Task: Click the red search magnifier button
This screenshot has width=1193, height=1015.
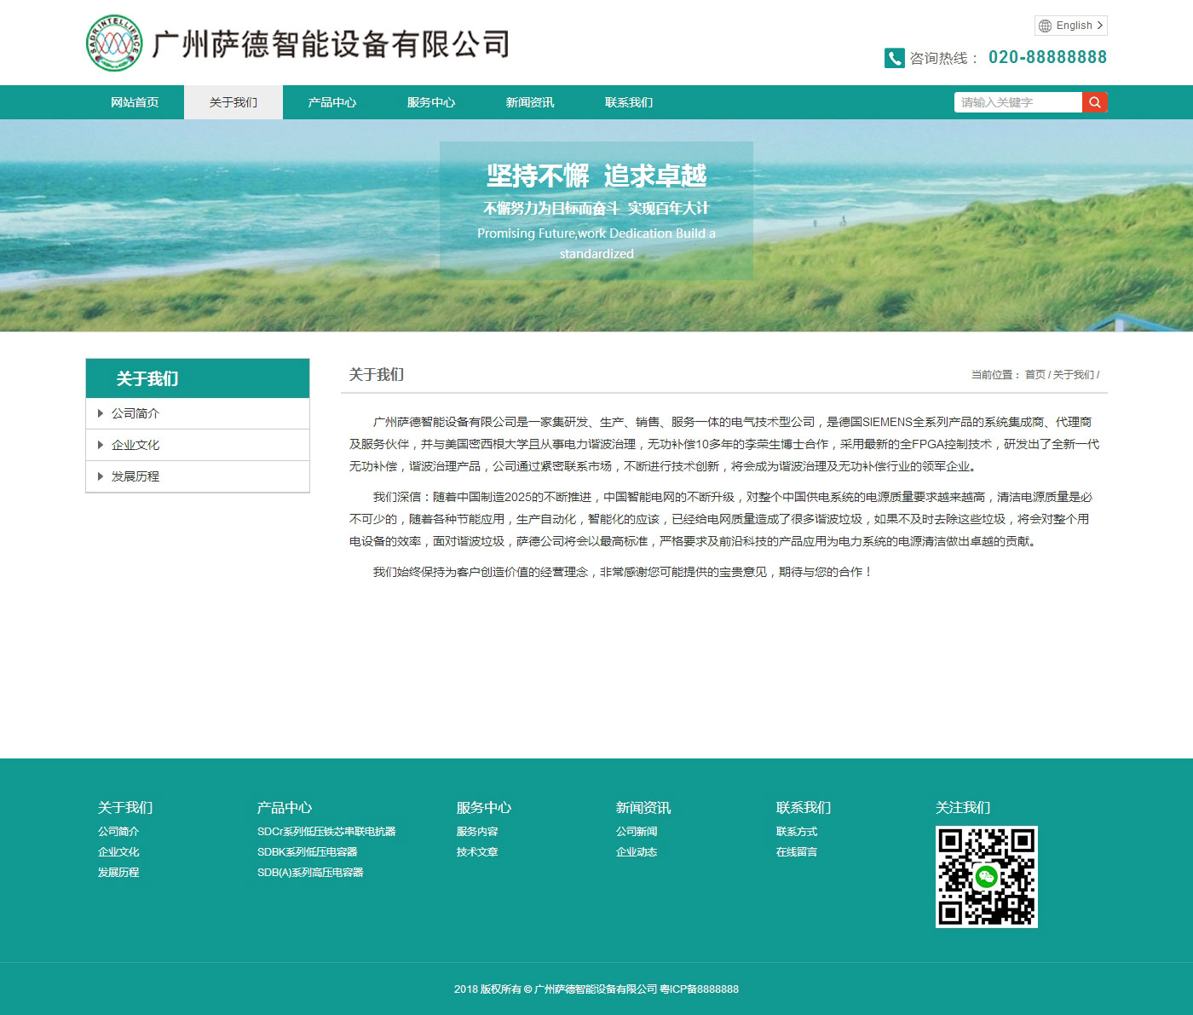Action: 1094,102
